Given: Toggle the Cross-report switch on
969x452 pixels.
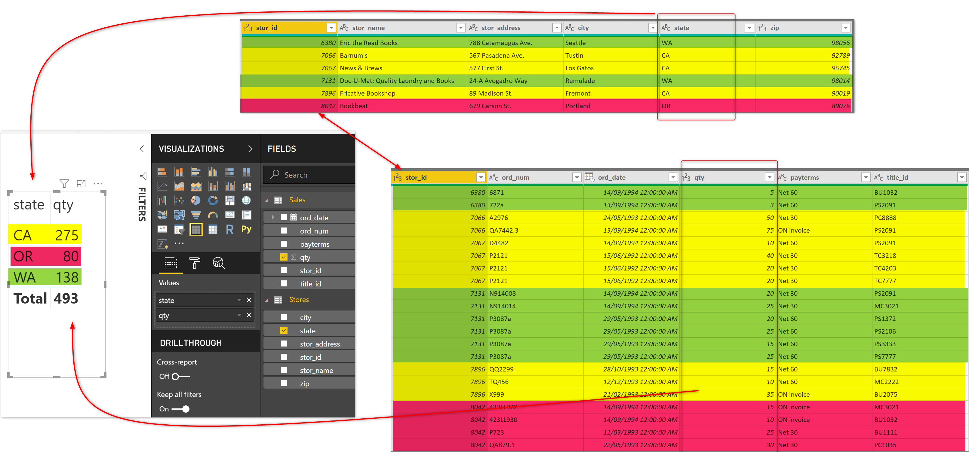Looking at the screenshot, I should (180, 376).
